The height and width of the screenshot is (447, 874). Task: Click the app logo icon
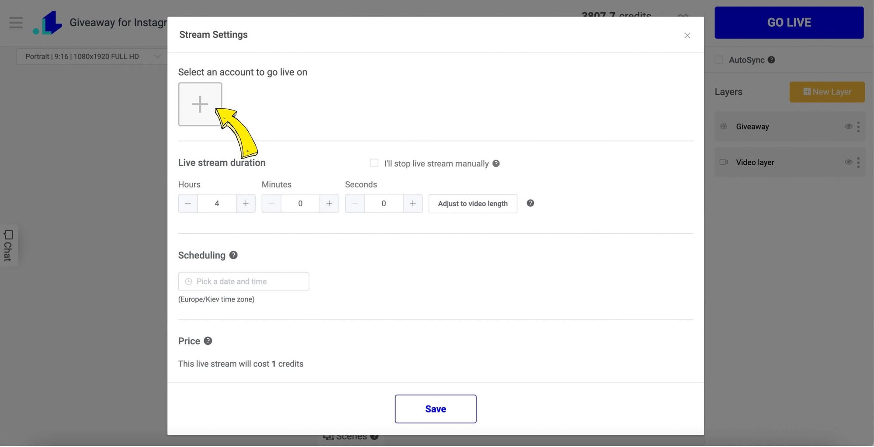click(x=47, y=23)
